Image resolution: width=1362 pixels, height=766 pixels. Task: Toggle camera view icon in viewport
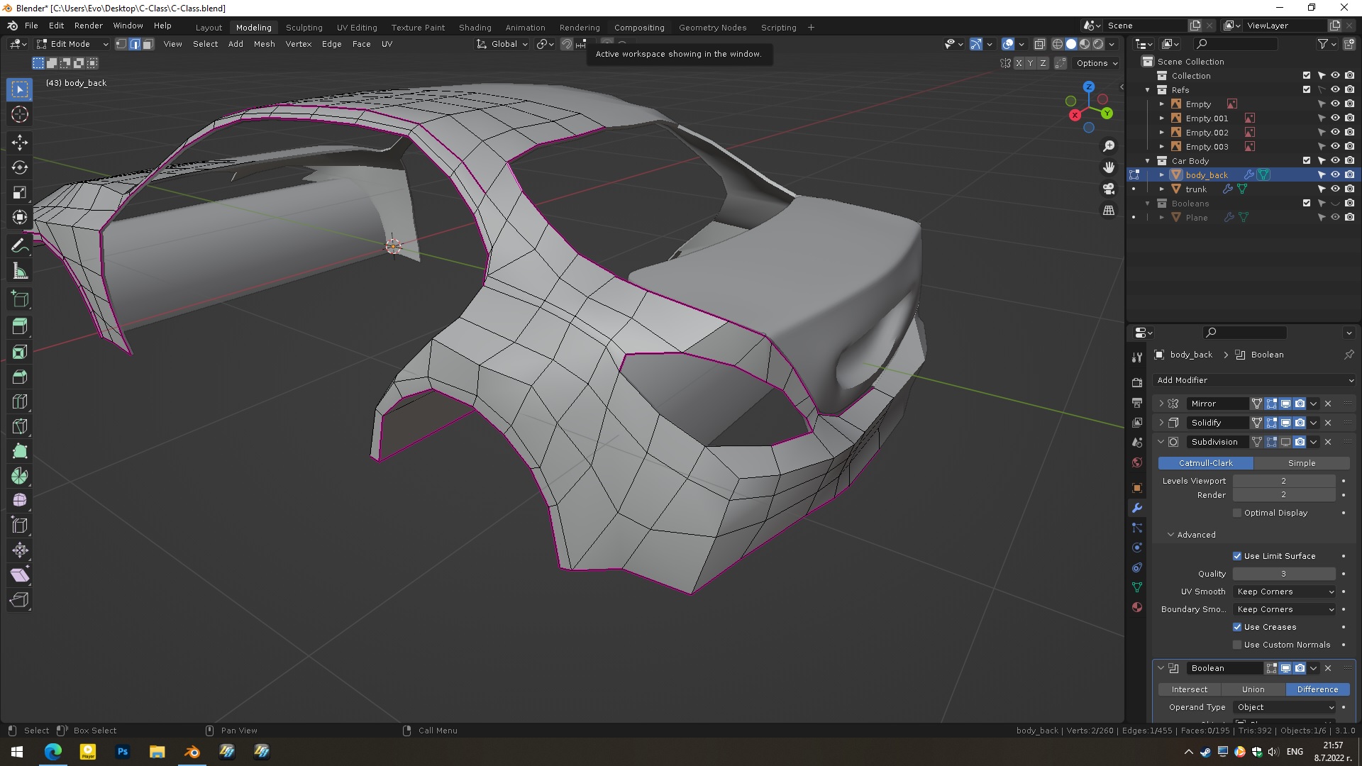click(x=1108, y=189)
